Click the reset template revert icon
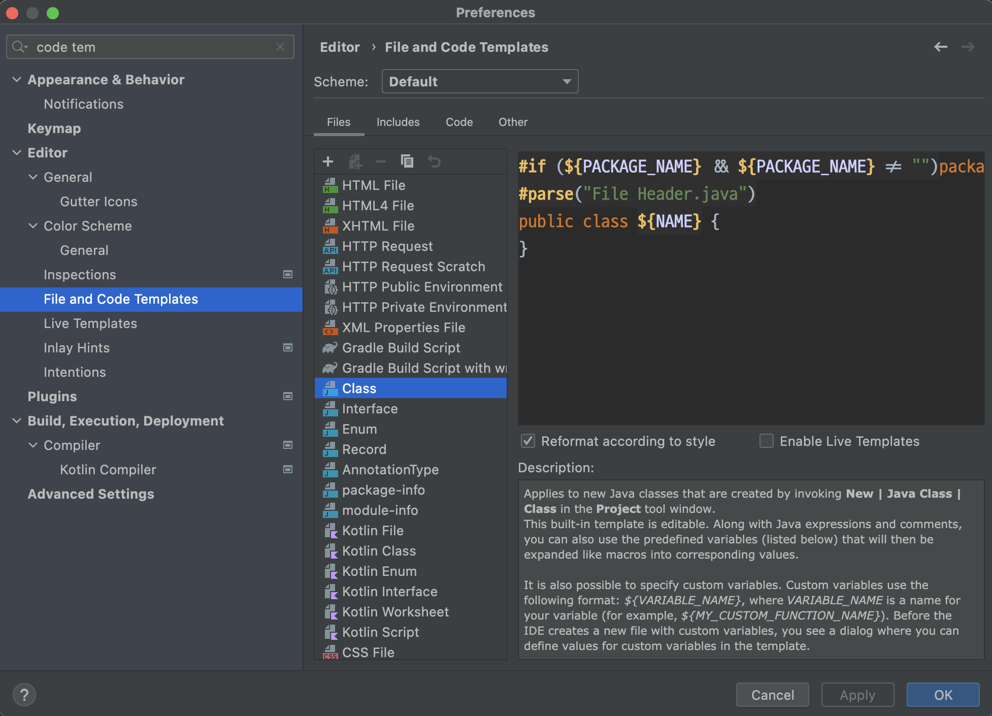Image resolution: width=992 pixels, height=716 pixels. pos(435,162)
